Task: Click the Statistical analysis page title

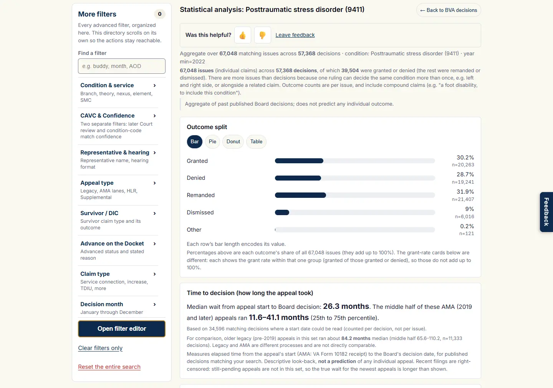Action: [272, 10]
